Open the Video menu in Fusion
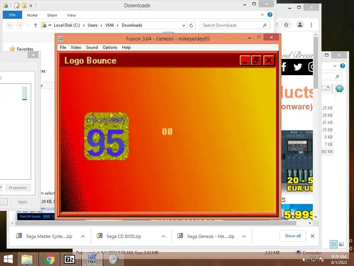Screen dimensions: 354x266 76,47
